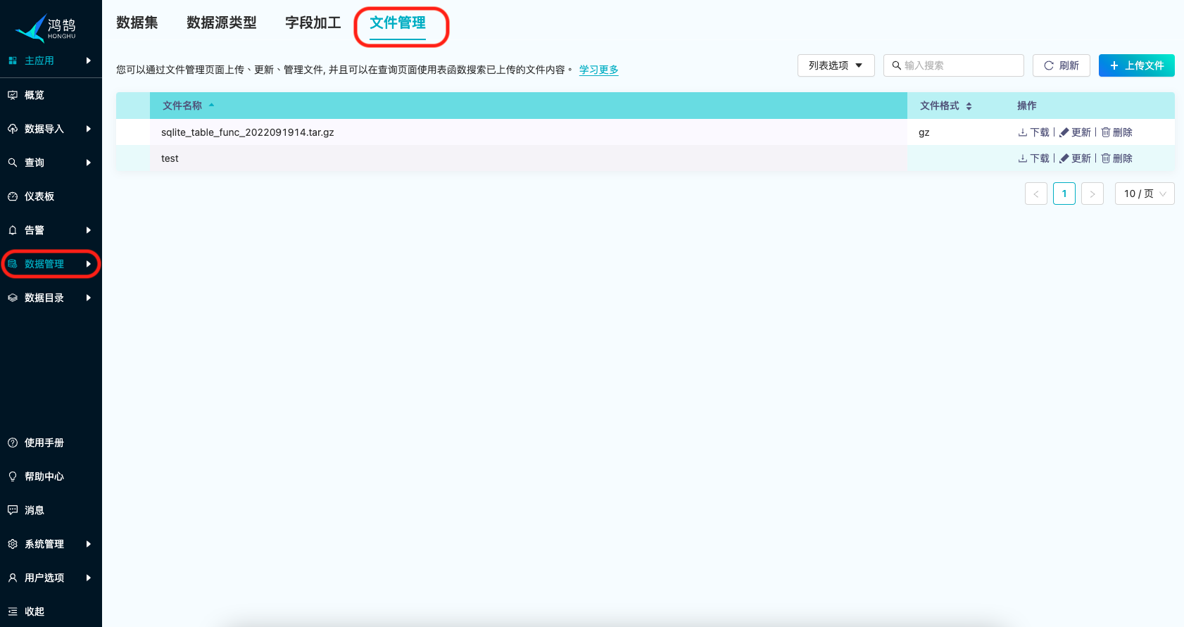The image size is (1184, 627).
Task: Expand the 主应用 arrow
Action: [x=89, y=61]
